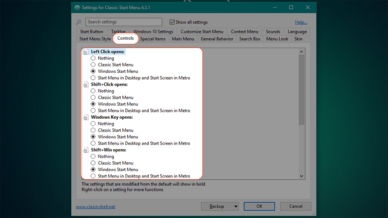Click the magnifier search icon
Image resolution: width=388 pixels, height=218 pixels.
(x=79, y=22)
